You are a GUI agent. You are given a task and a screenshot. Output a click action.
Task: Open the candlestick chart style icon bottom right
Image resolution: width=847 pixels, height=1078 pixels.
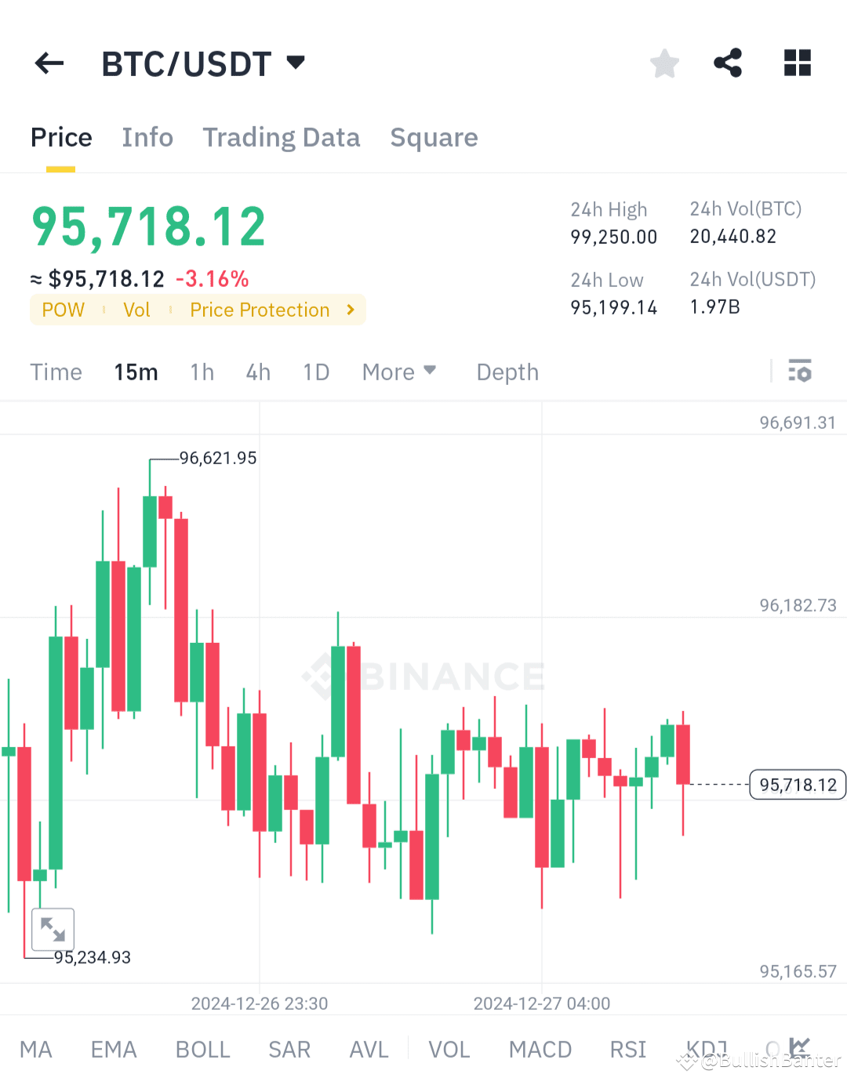point(801,1047)
